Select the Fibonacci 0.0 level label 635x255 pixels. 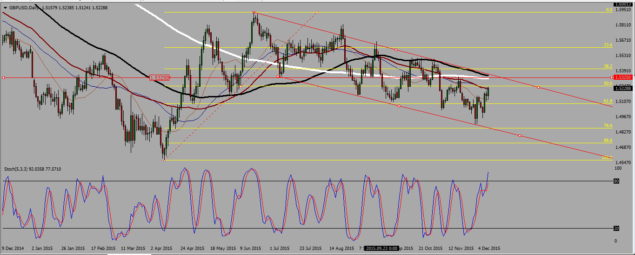pyautogui.click(x=608, y=9)
